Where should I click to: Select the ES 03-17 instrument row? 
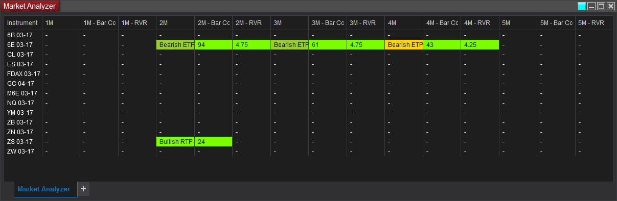point(308,64)
